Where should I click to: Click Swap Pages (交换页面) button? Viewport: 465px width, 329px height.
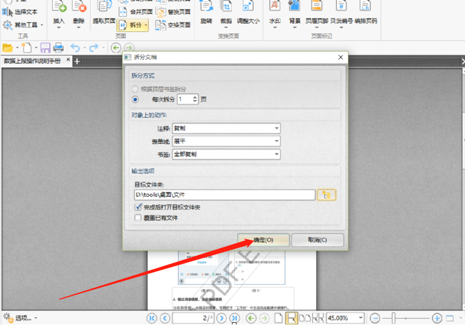click(173, 25)
